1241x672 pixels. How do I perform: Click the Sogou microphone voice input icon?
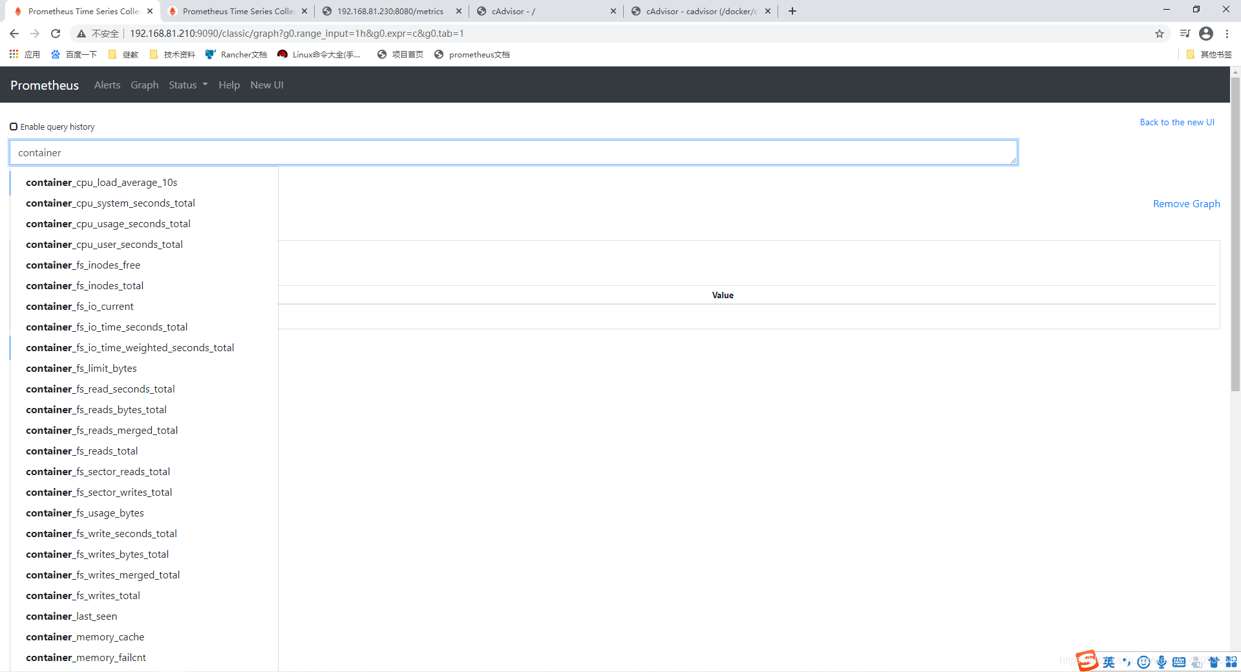(x=1161, y=662)
